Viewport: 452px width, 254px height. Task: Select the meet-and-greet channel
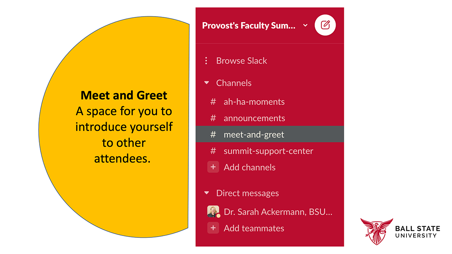point(254,134)
